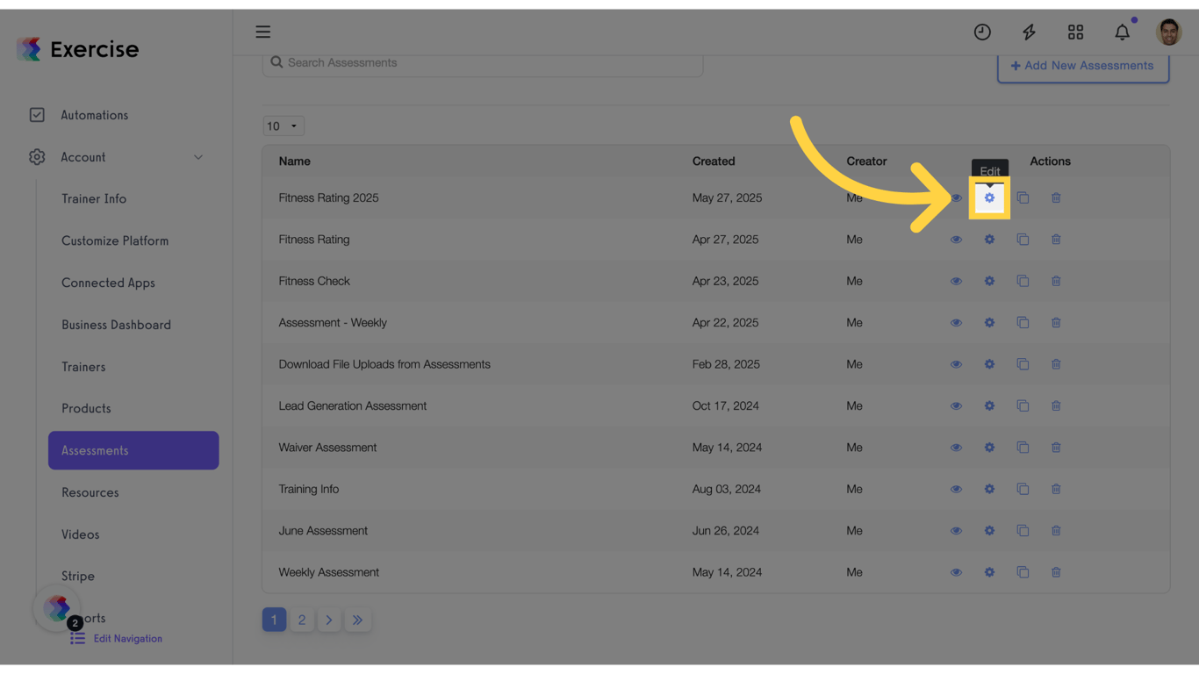Open the Stripe menu item
Image resolution: width=1199 pixels, height=674 pixels.
[78, 577]
